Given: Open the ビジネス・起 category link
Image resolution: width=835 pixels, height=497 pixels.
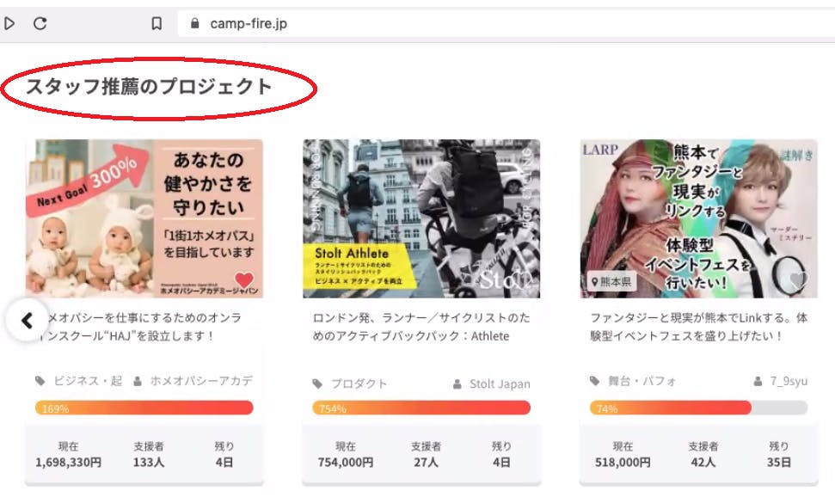Looking at the screenshot, I should pyautogui.click(x=88, y=380).
